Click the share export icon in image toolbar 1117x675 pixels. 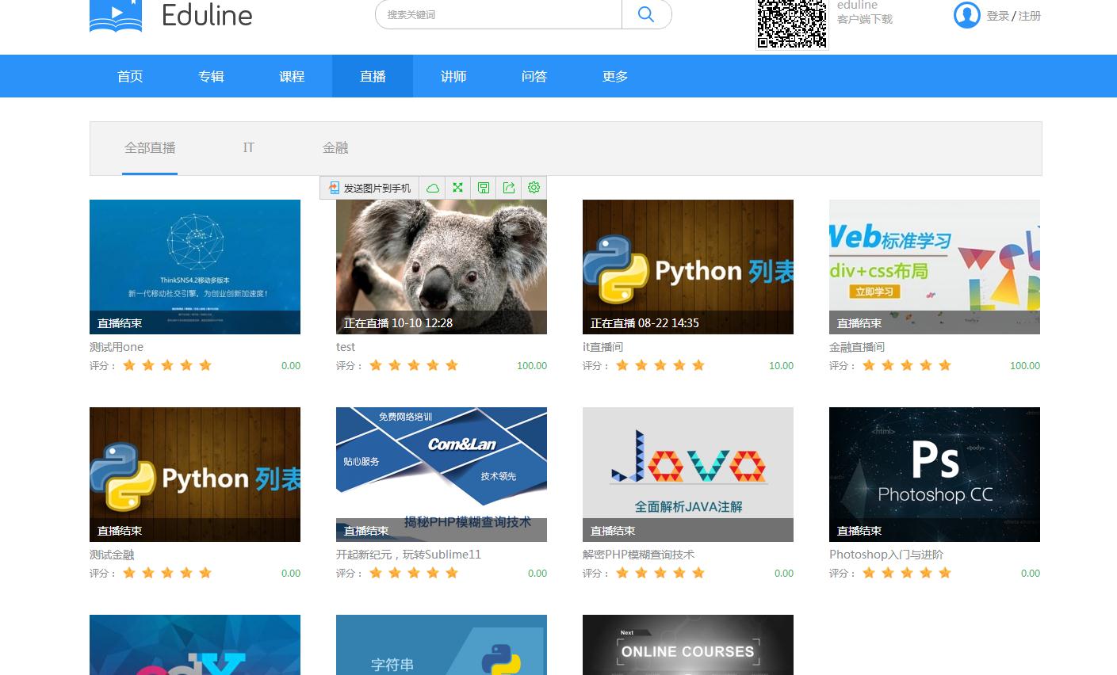[x=509, y=188]
